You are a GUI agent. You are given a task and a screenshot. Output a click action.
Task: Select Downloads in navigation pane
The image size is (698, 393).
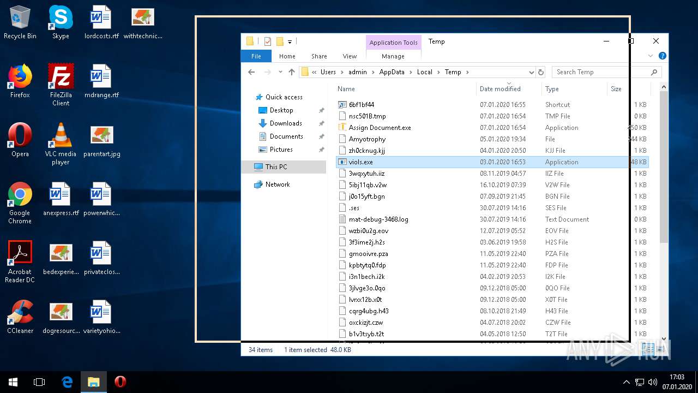click(286, 123)
